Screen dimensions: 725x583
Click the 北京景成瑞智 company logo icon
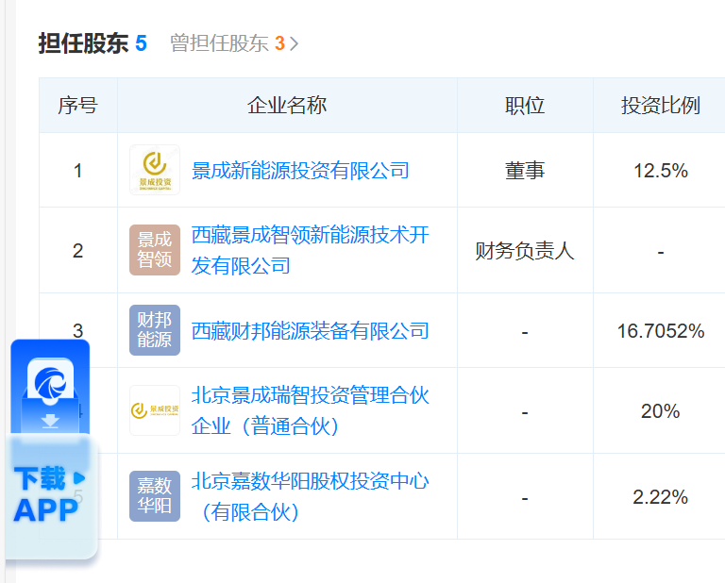point(154,410)
